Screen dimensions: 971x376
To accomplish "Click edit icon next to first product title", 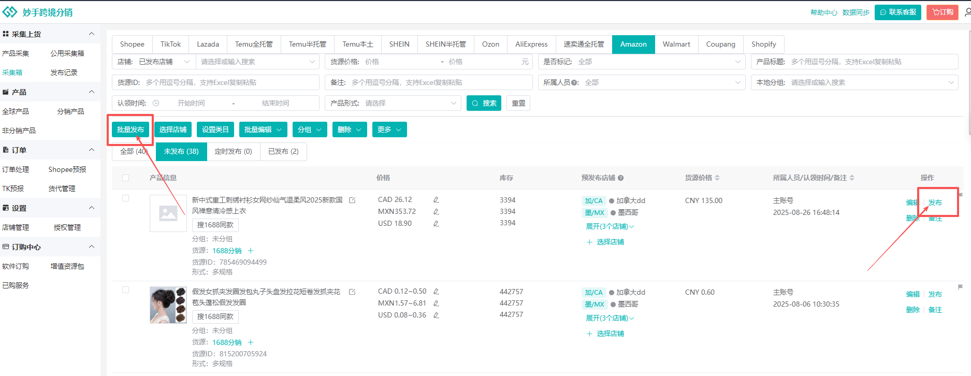I will (x=352, y=200).
